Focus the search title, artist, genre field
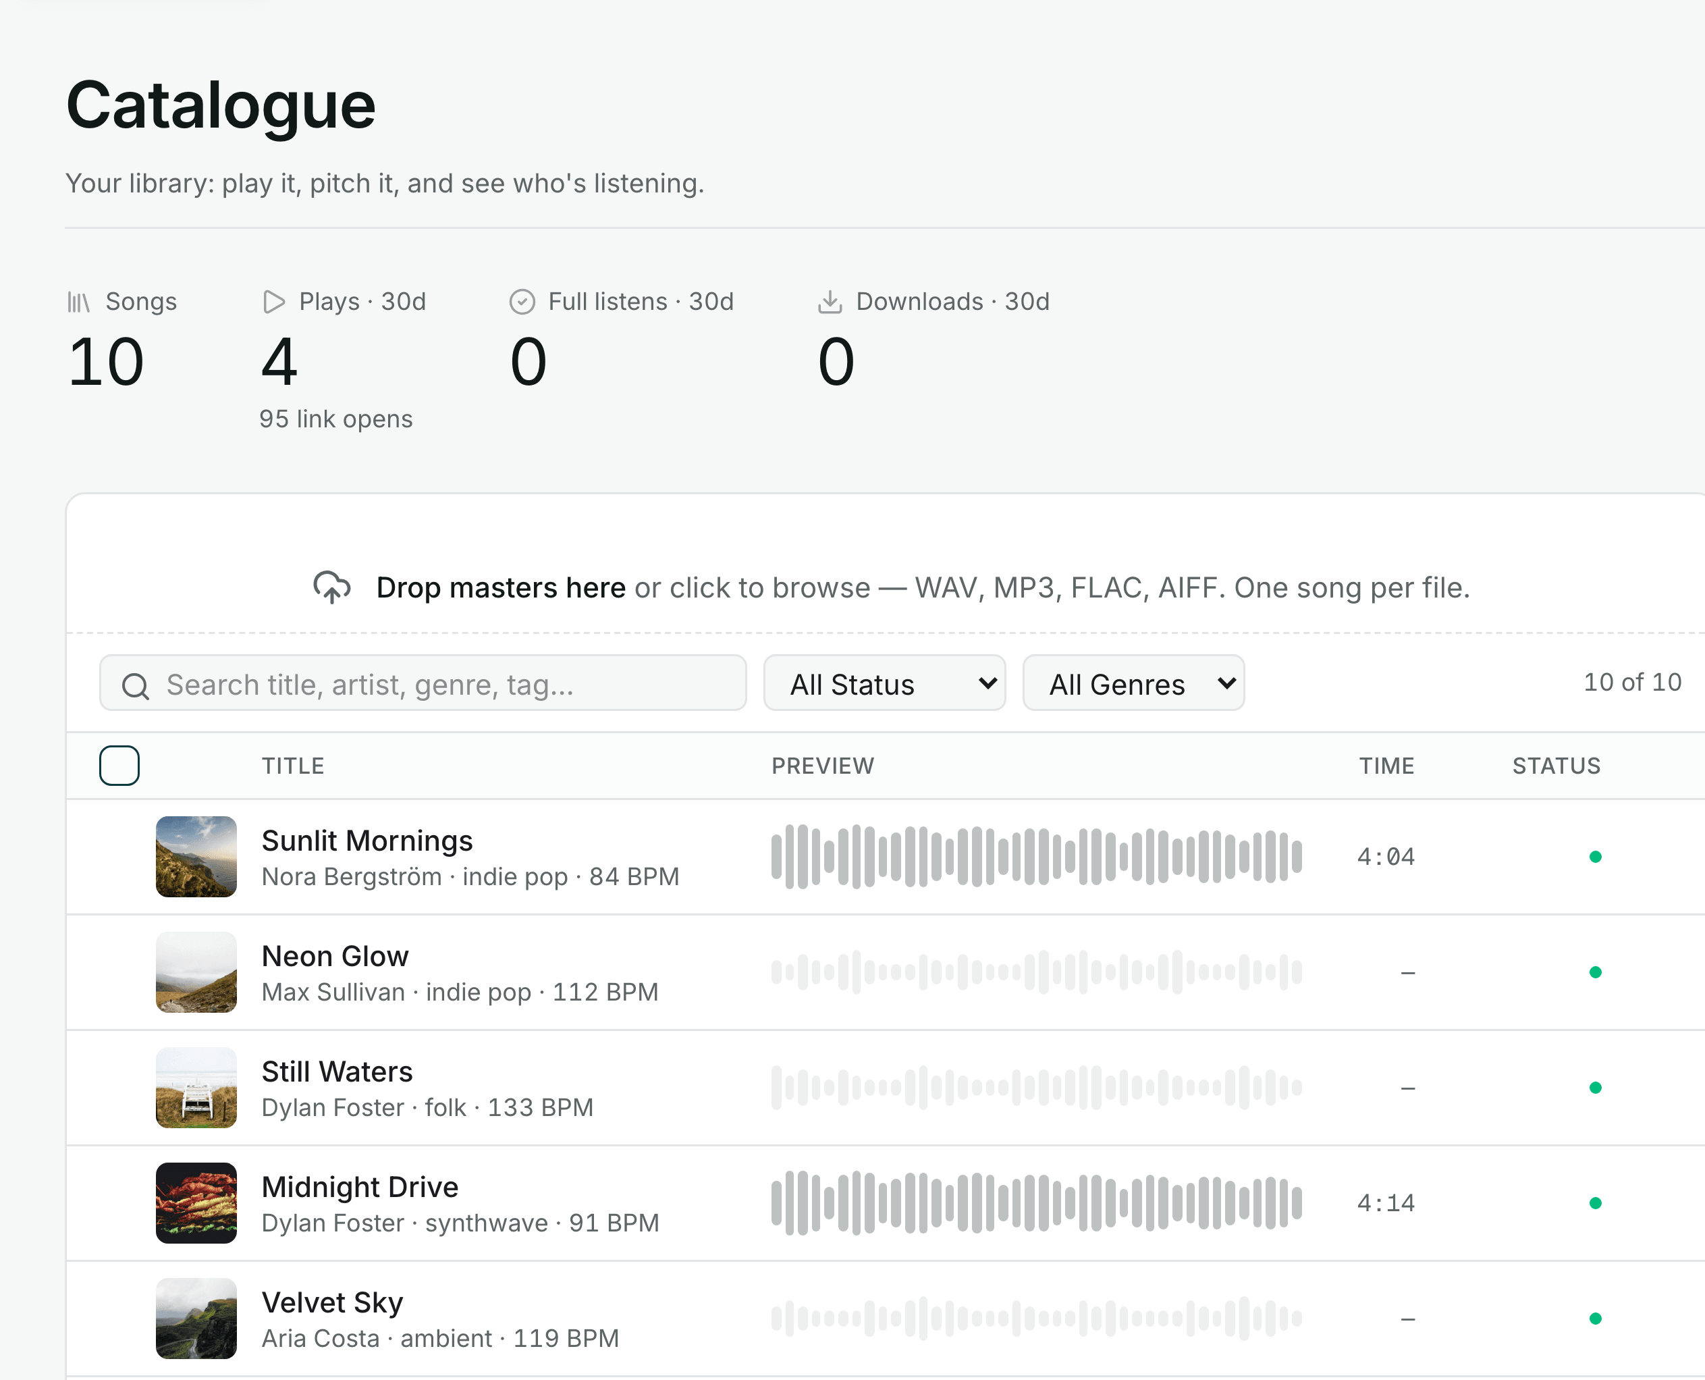 (x=423, y=683)
